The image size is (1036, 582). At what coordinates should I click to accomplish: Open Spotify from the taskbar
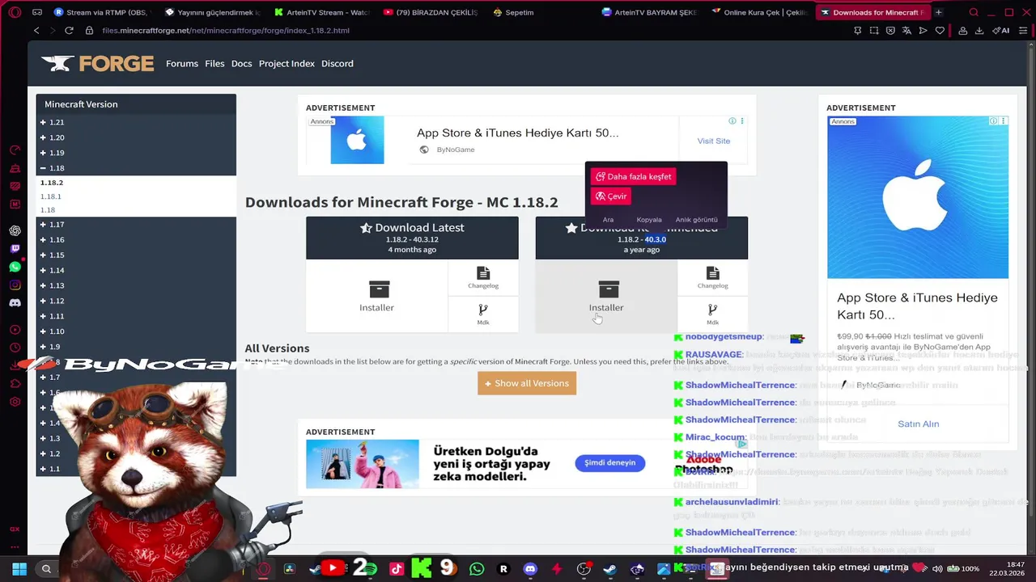point(370,570)
